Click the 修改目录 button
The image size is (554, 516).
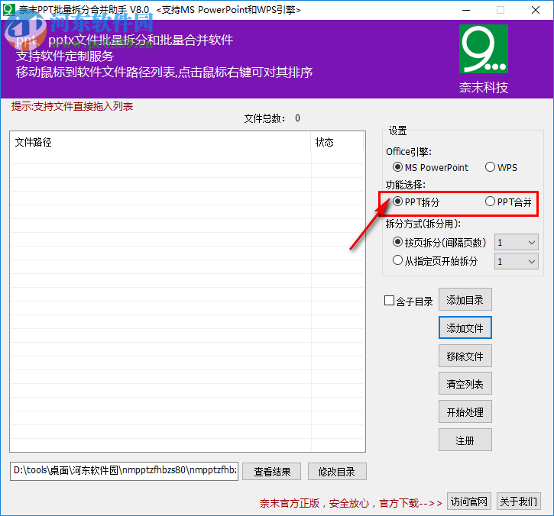click(337, 472)
